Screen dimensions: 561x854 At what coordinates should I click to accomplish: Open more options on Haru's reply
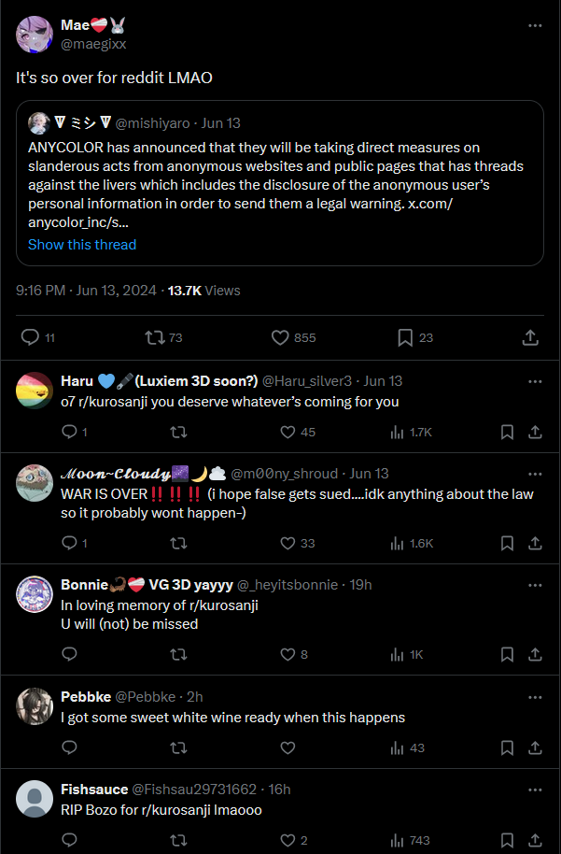coord(535,381)
